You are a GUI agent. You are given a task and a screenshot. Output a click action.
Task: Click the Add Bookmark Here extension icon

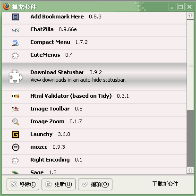(x=16, y=17)
